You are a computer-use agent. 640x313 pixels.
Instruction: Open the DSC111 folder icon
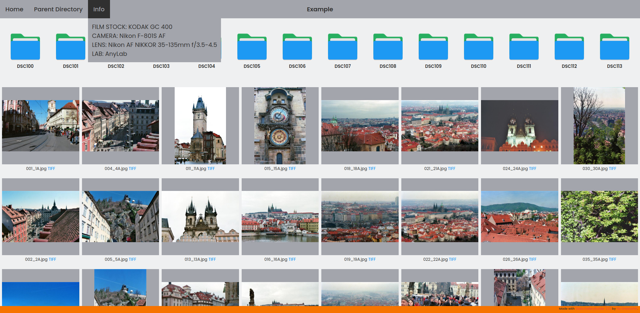524,47
